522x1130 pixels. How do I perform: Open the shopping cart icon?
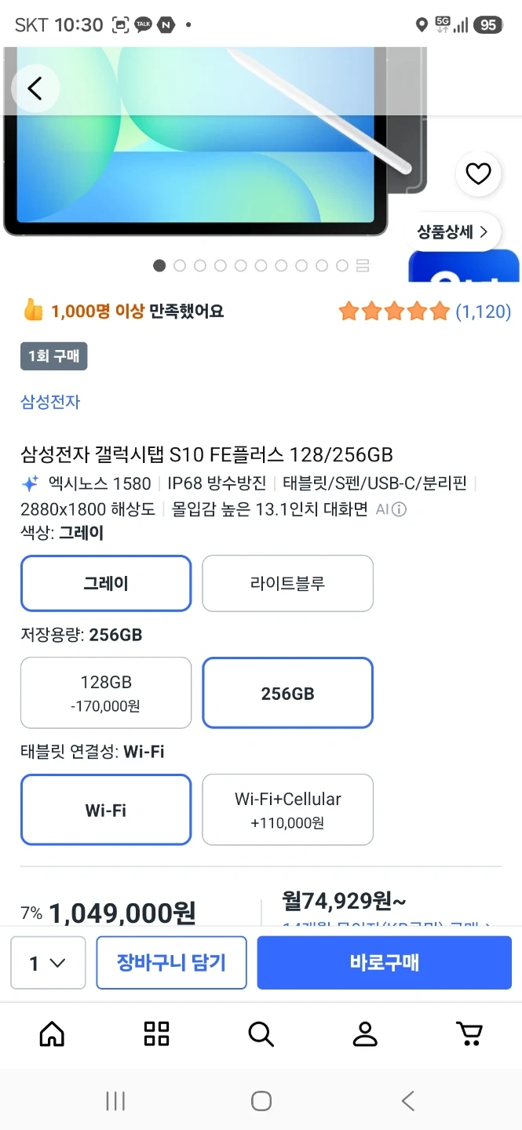(469, 1033)
